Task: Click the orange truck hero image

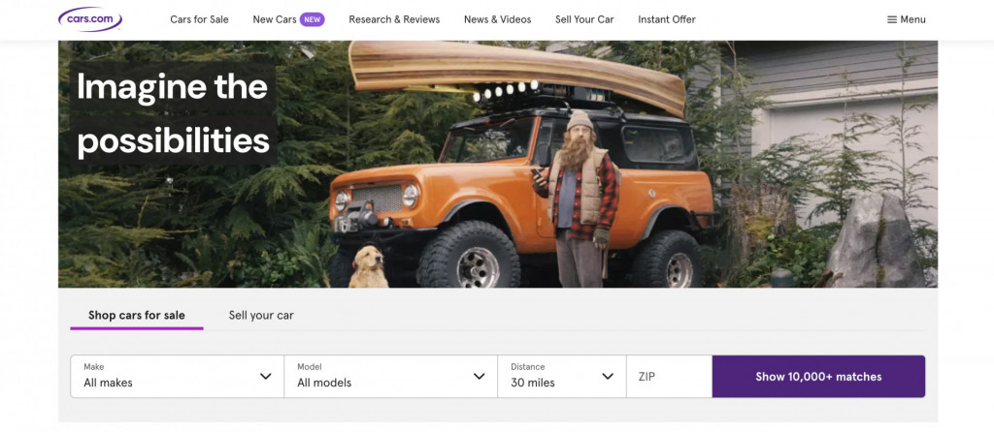Action: tap(498, 165)
